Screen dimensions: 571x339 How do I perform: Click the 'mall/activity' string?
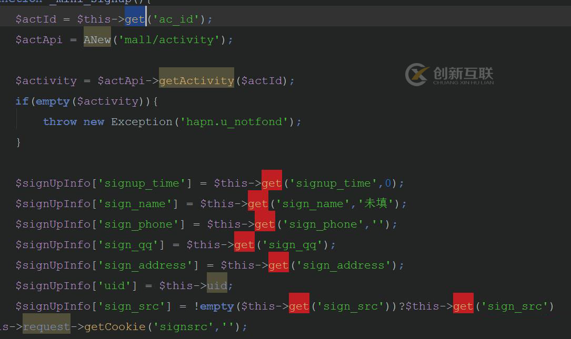tap(169, 39)
